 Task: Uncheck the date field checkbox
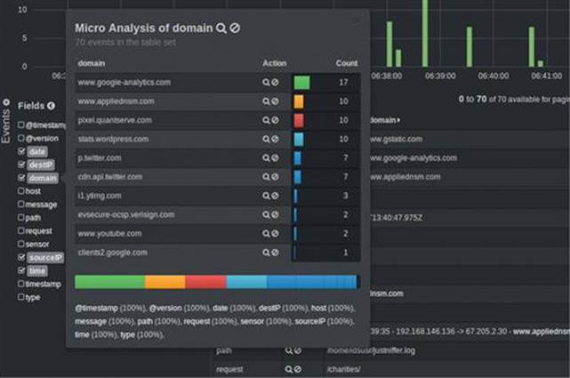[21, 151]
